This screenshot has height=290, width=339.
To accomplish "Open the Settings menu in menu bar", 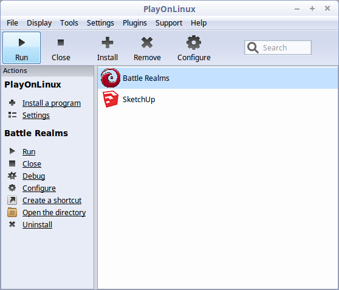I will [100, 22].
